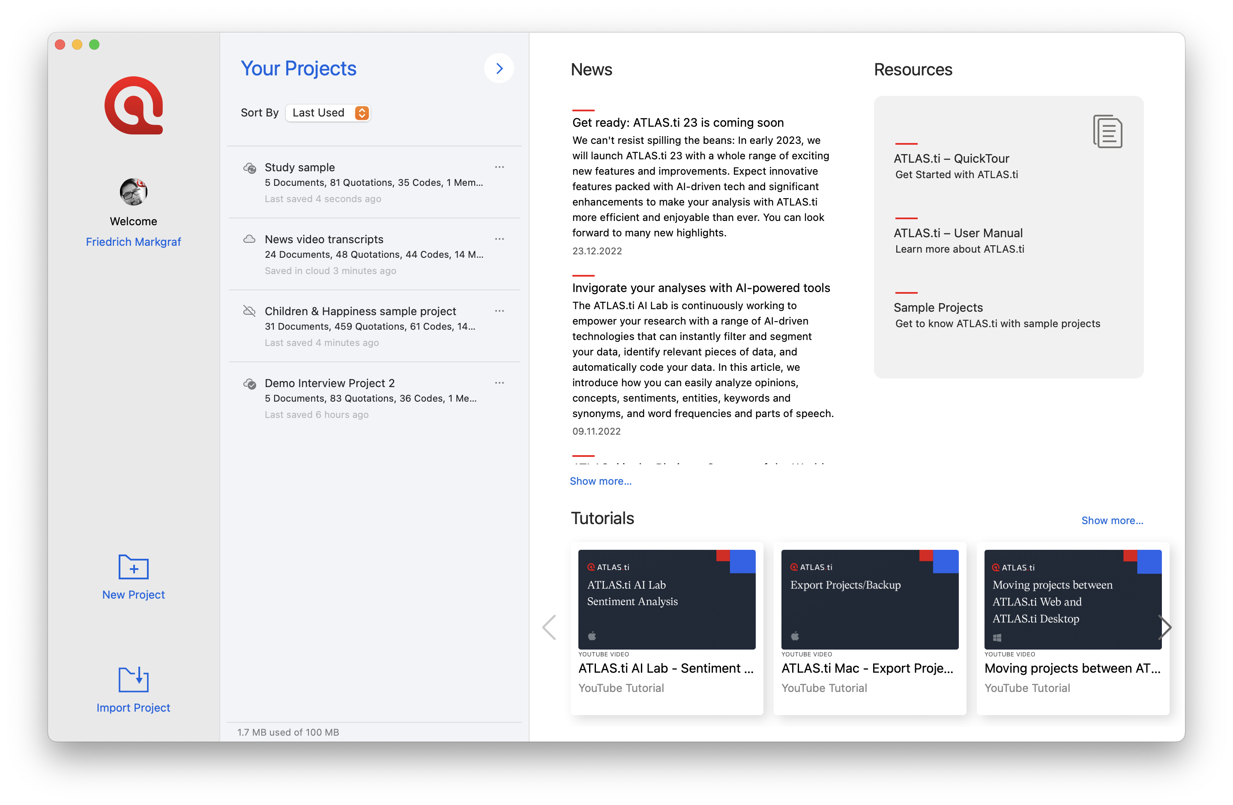1233x805 pixels.
Task: Open the Export Projects/Backup video thumbnail
Action: tap(870, 599)
